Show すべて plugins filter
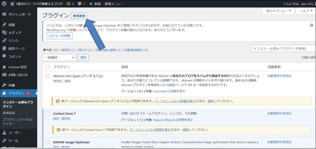316x149 pixels. click(48, 50)
